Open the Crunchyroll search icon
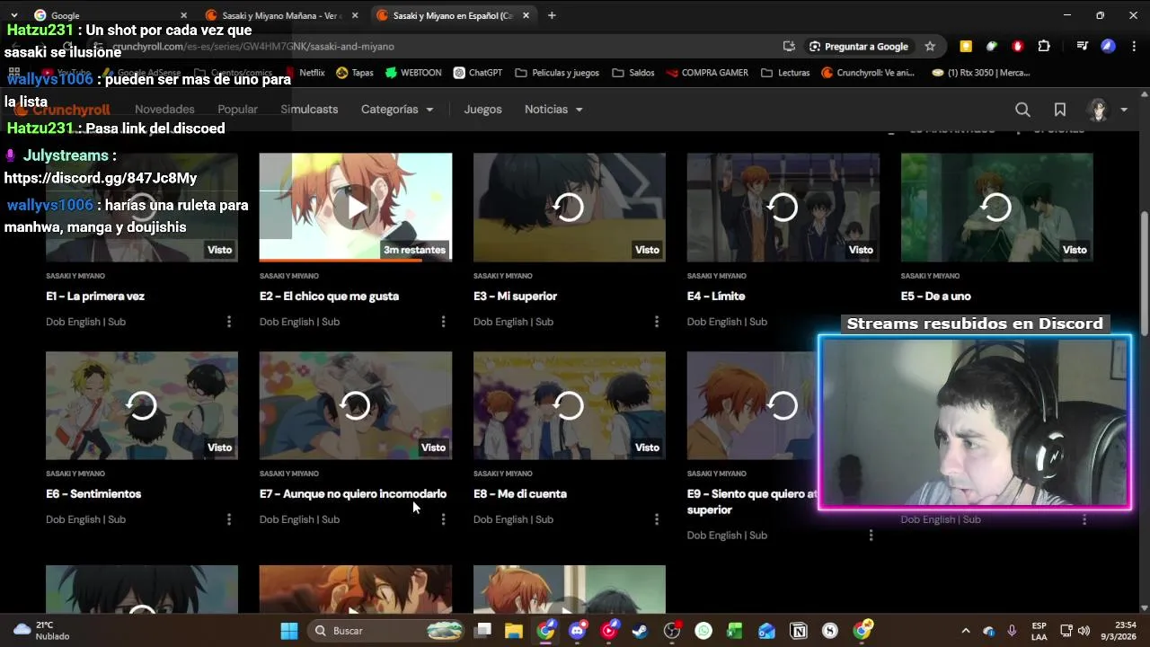The width and height of the screenshot is (1150, 647). [x=1022, y=110]
